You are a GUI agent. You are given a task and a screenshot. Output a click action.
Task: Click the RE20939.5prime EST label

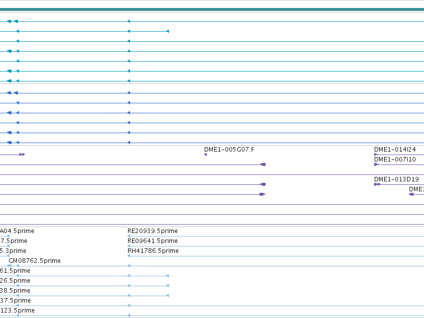pyautogui.click(x=152, y=231)
